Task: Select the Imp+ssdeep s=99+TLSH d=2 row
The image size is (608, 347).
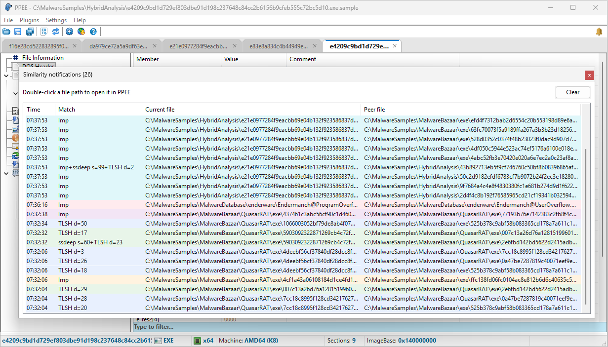Action: pos(302,167)
